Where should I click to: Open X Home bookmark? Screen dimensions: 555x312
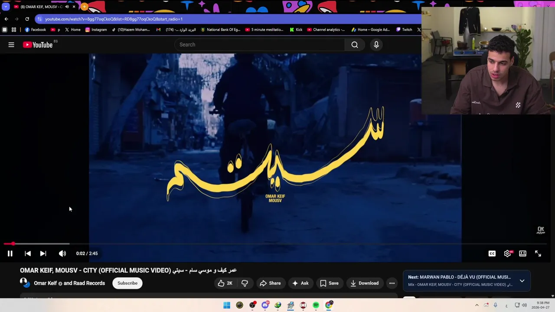click(72, 30)
